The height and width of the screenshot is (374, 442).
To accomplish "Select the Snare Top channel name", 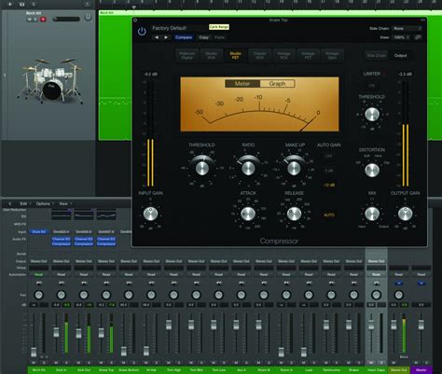I will tap(106, 370).
